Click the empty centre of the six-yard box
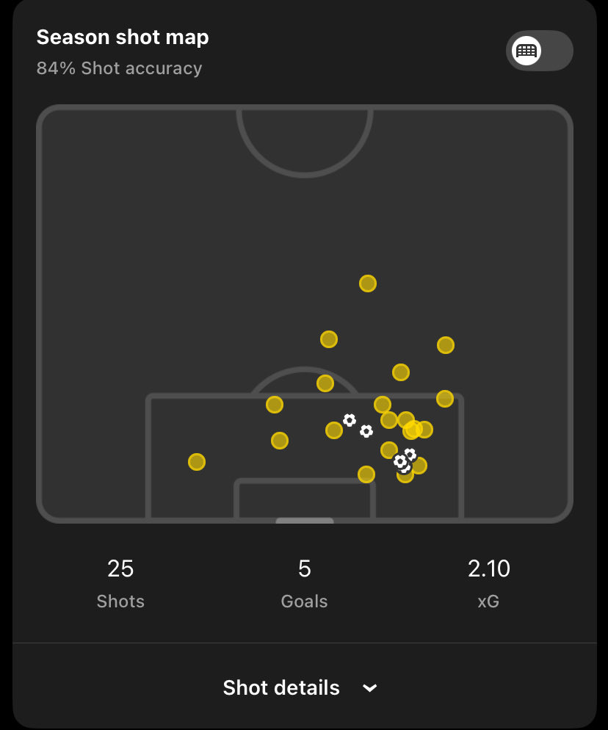This screenshot has height=730, width=608. click(x=305, y=499)
